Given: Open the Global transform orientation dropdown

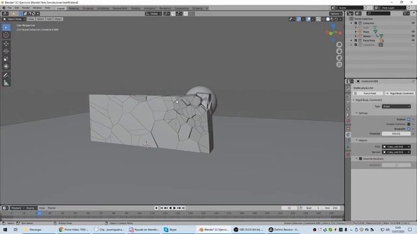Looking at the screenshot, I should tap(153, 14).
